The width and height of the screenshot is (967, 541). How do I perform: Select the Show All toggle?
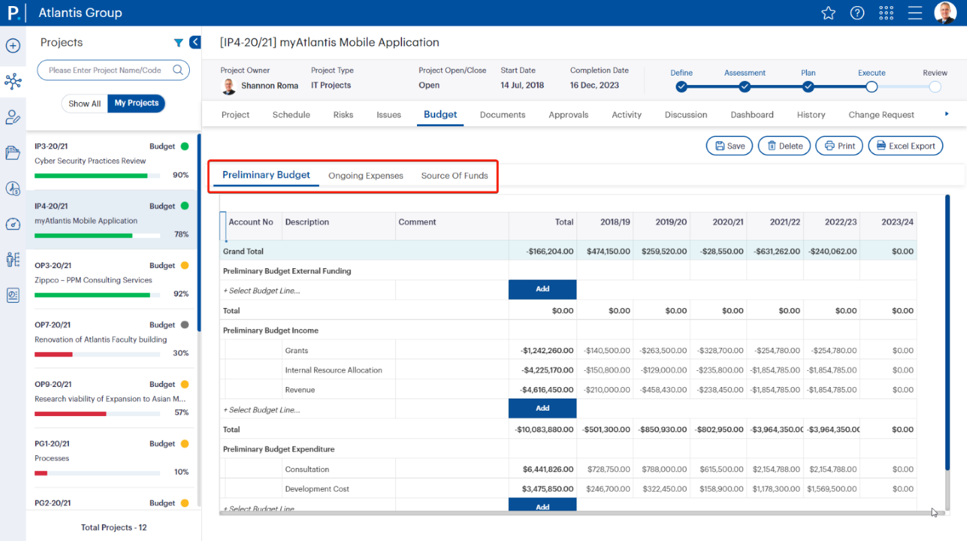(x=84, y=103)
